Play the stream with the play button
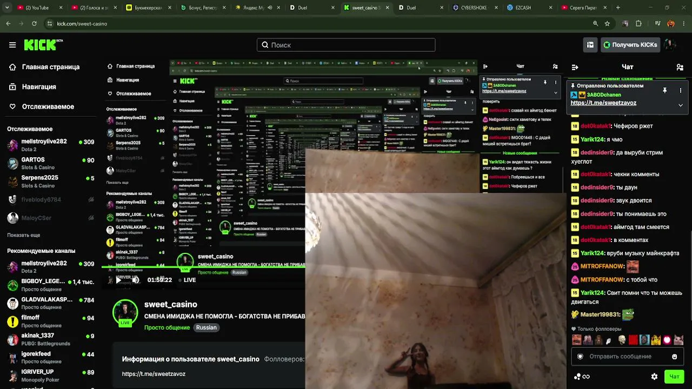This screenshot has height=389, width=692. 118,280
